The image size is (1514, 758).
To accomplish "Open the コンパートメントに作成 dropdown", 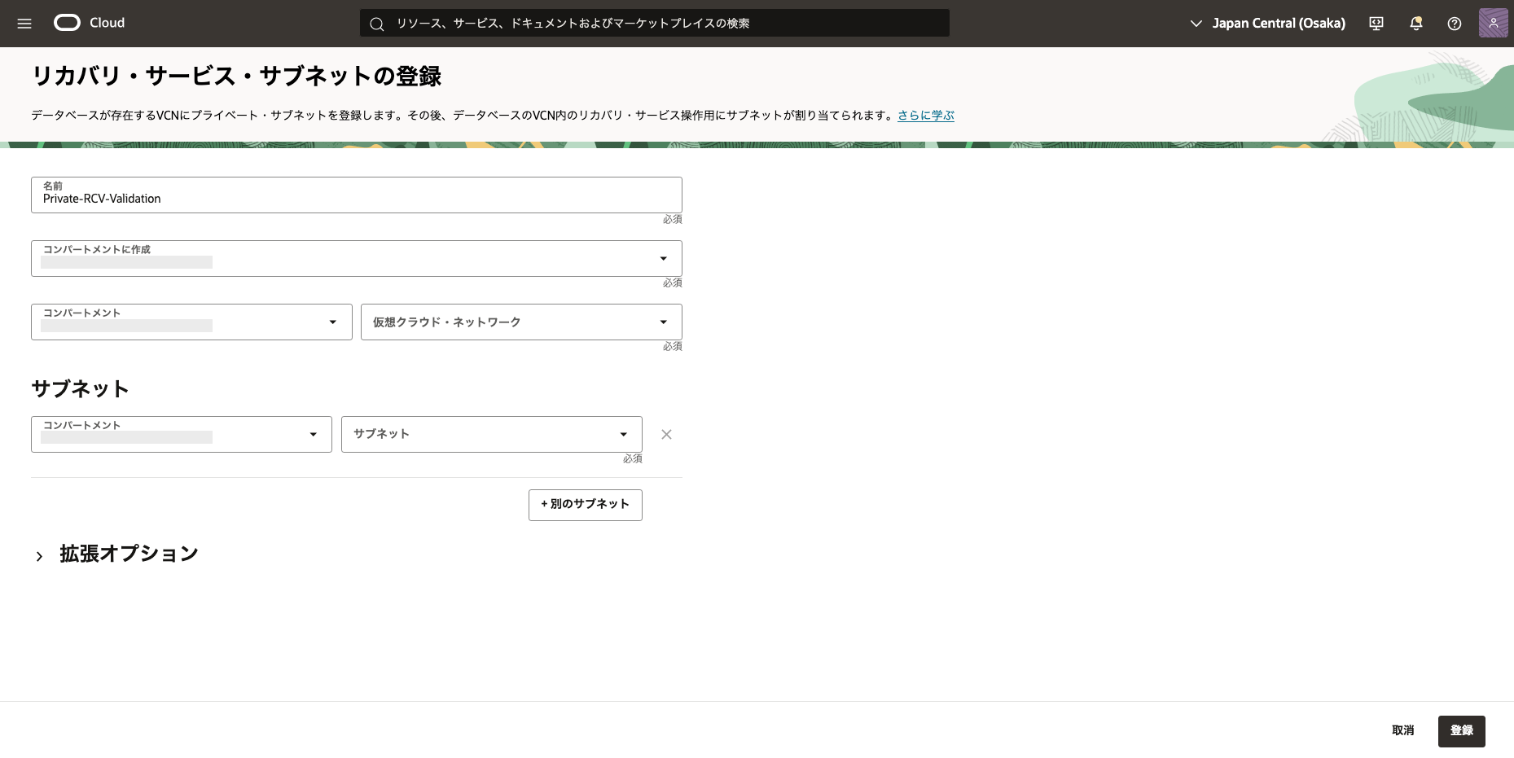I will [356, 259].
